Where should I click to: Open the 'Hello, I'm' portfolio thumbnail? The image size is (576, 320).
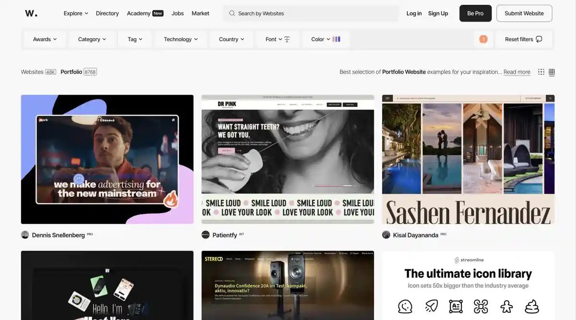tap(107, 285)
